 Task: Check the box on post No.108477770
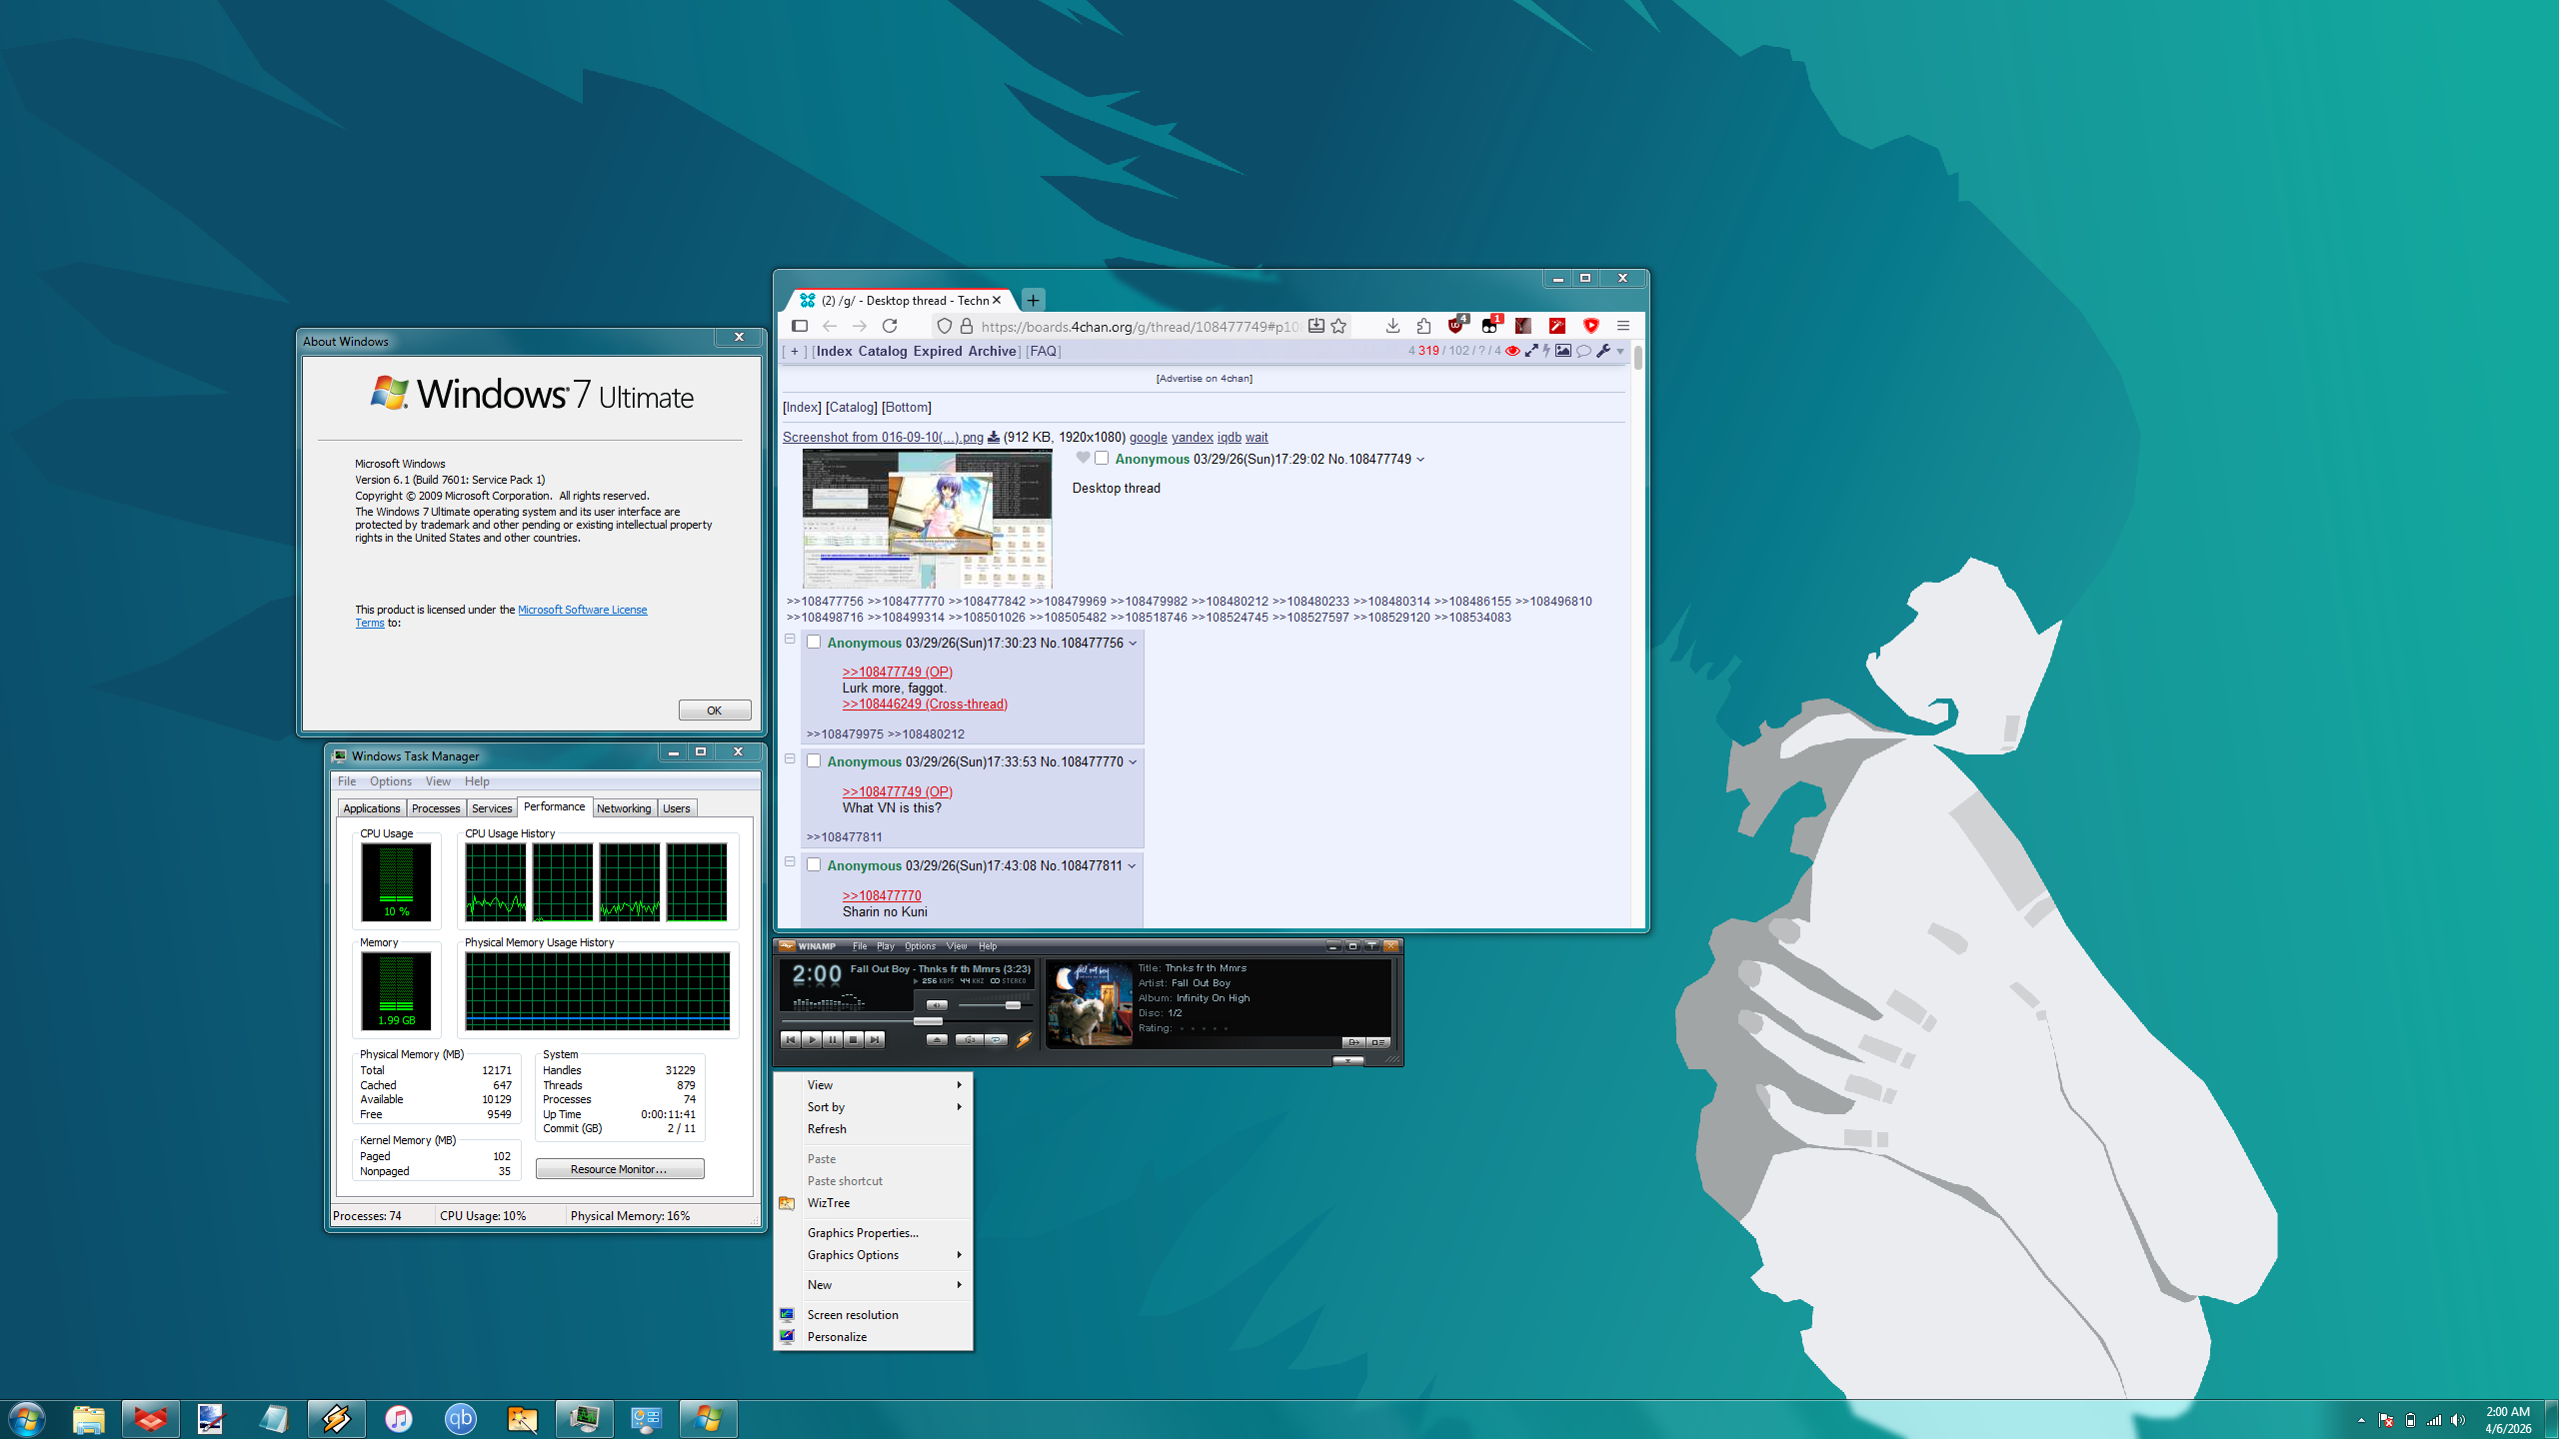click(x=814, y=761)
